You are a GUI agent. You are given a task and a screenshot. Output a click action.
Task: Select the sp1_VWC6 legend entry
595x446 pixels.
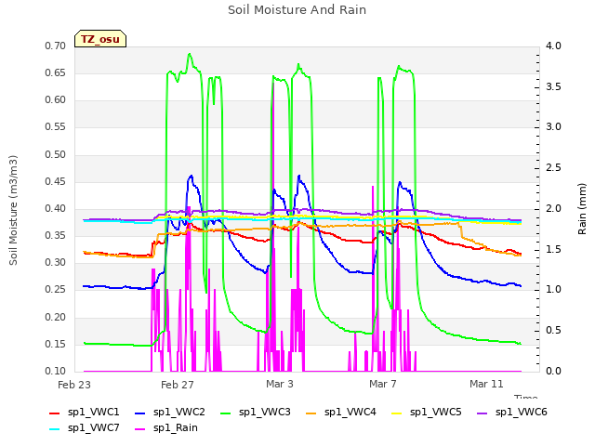[x=512, y=412]
